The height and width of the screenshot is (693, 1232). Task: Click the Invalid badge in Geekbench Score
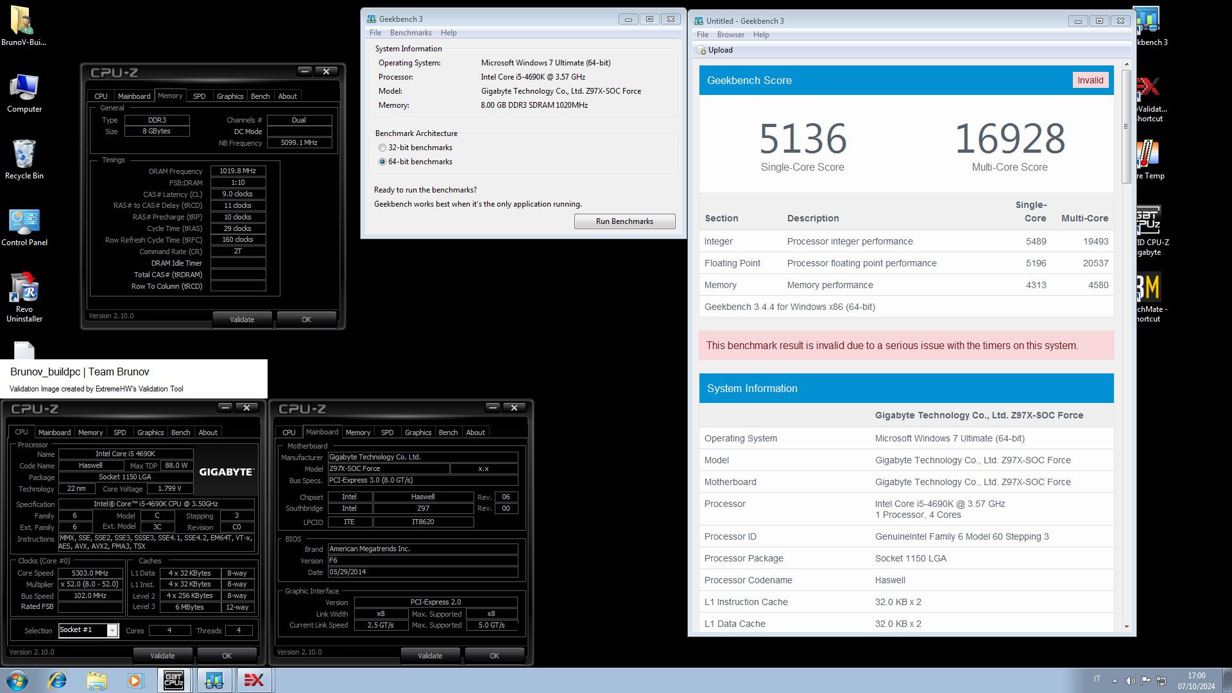point(1090,80)
